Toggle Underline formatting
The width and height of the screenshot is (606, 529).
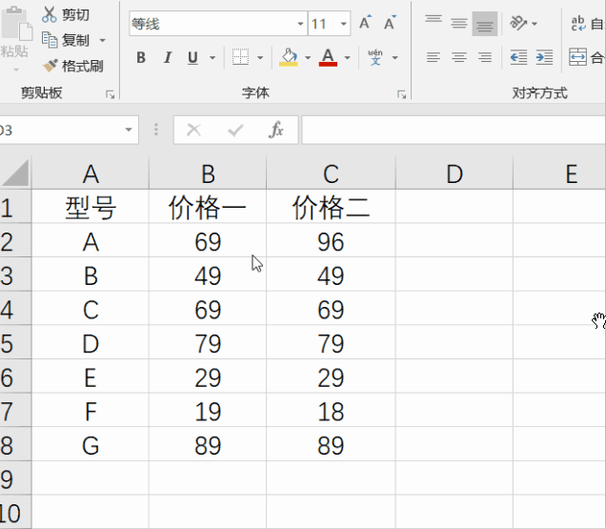192,57
